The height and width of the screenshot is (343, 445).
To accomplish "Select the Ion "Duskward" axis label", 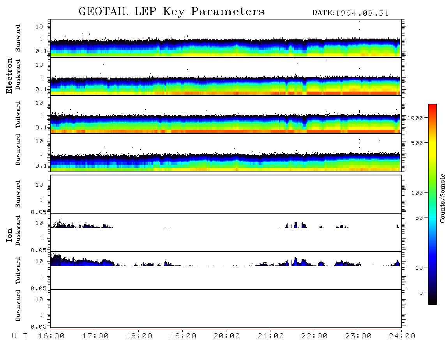I will pyautogui.click(x=18, y=230).
